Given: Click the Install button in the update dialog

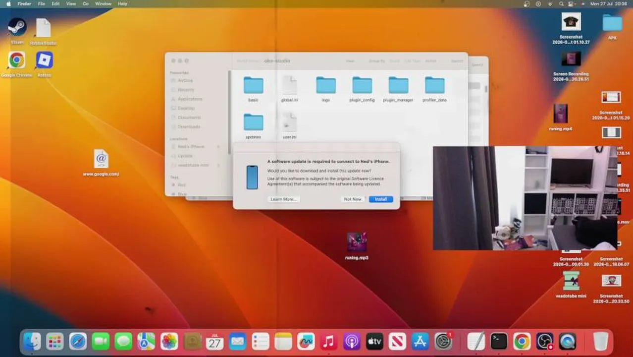Looking at the screenshot, I should pyautogui.click(x=381, y=199).
